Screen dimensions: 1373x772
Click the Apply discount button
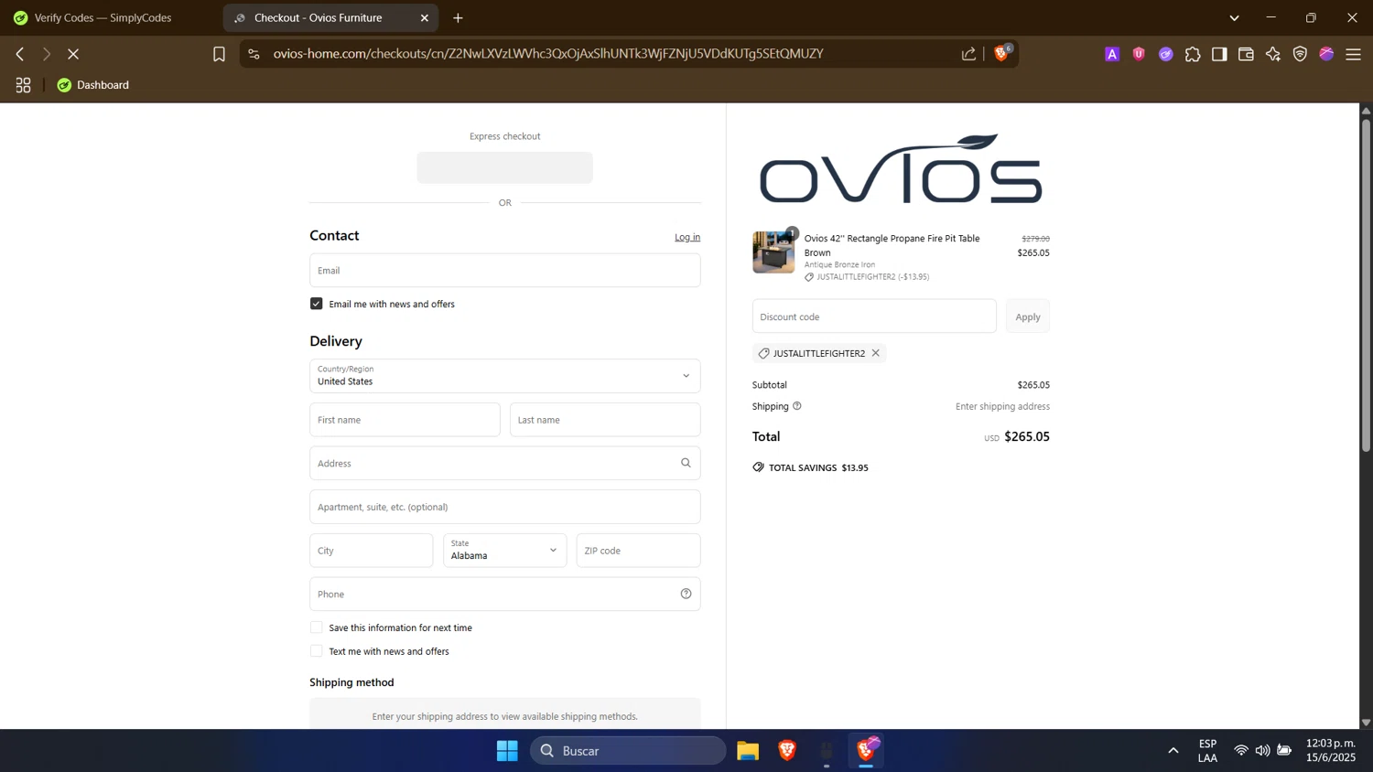[1028, 316]
